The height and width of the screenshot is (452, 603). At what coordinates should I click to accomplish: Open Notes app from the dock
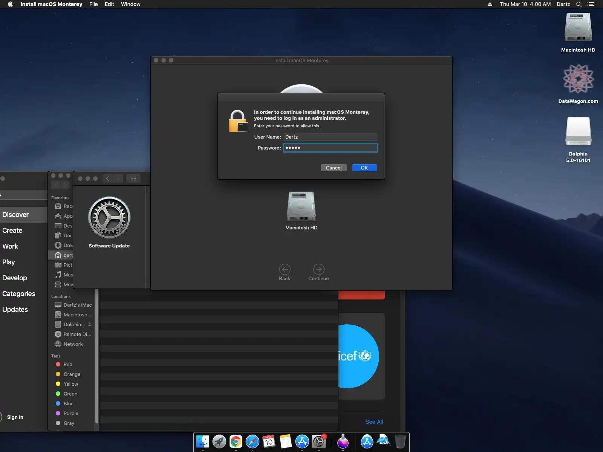pyautogui.click(x=286, y=441)
